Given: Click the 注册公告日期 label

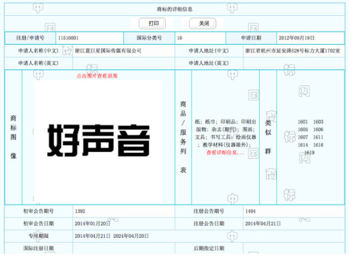Looking at the screenshot, I should [x=209, y=224].
